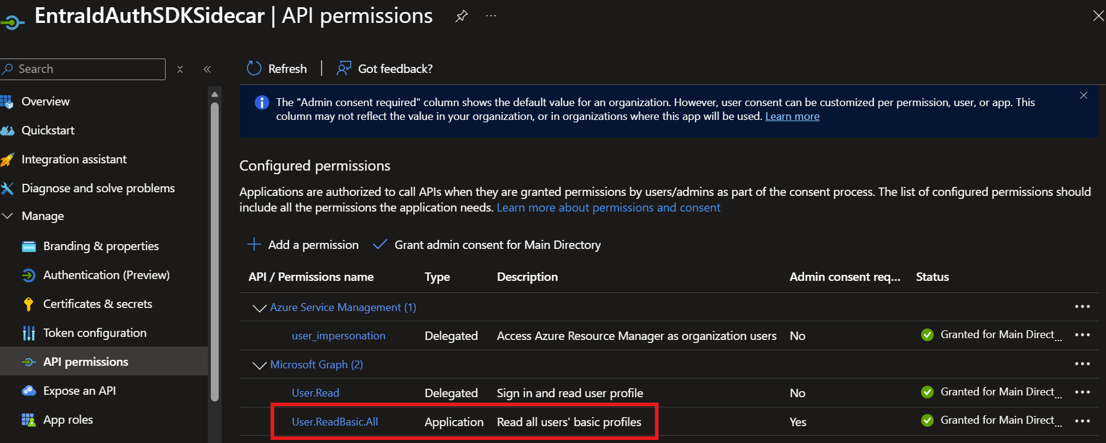Refresh the permissions list
The image size is (1106, 443).
[x=277, y=69]
